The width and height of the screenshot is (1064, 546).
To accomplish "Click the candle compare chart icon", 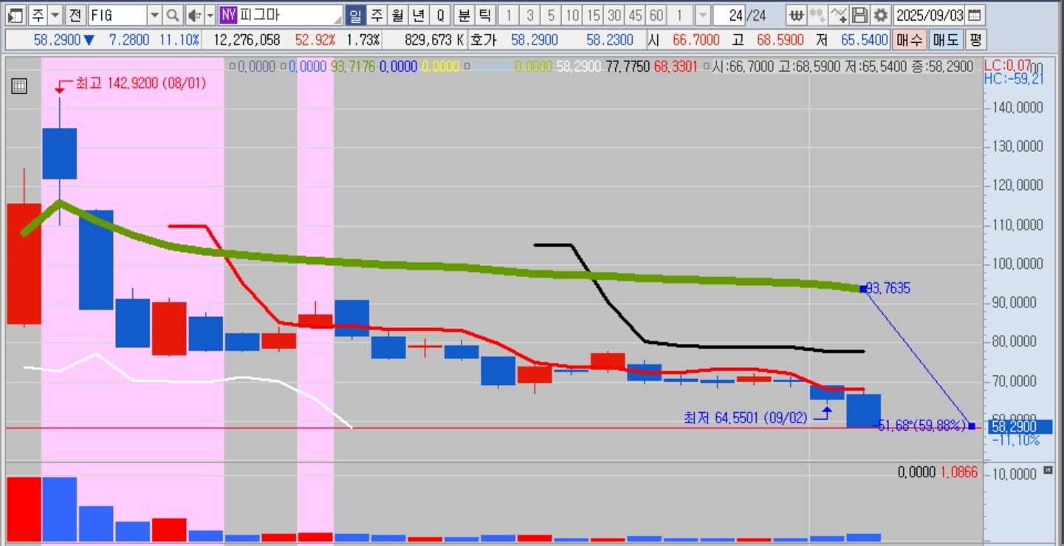I will pyautogui.click(x=817, y=15).
